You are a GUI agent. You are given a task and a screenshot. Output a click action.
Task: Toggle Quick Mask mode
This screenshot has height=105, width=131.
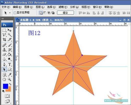(7, 96)
